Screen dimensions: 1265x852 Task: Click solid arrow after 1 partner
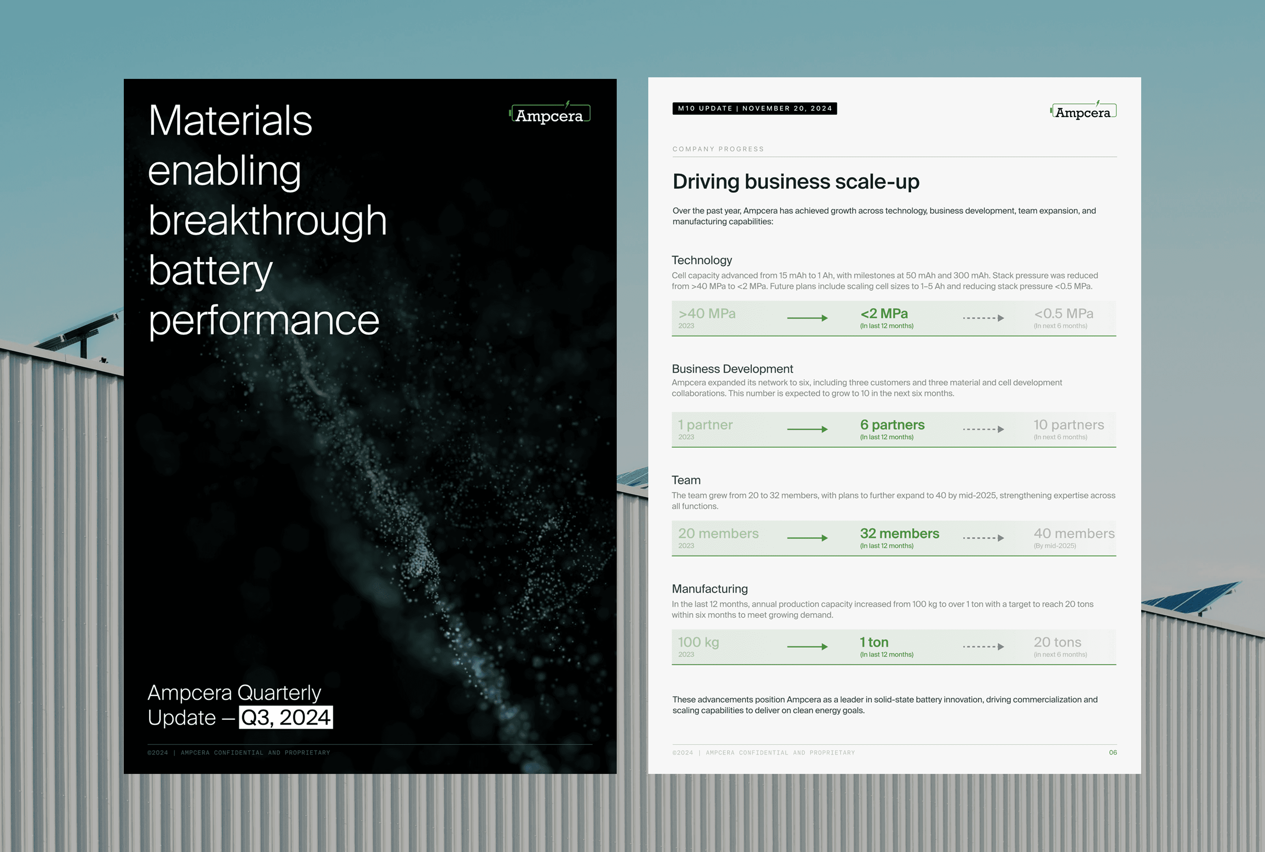pyautogui.click(x=807, y=429)
